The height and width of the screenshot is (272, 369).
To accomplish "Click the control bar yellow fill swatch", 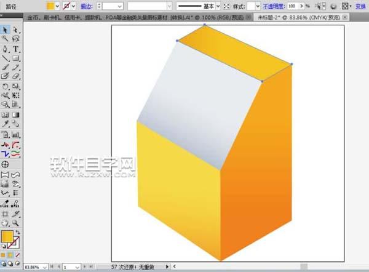I will (x=50, y=6).
